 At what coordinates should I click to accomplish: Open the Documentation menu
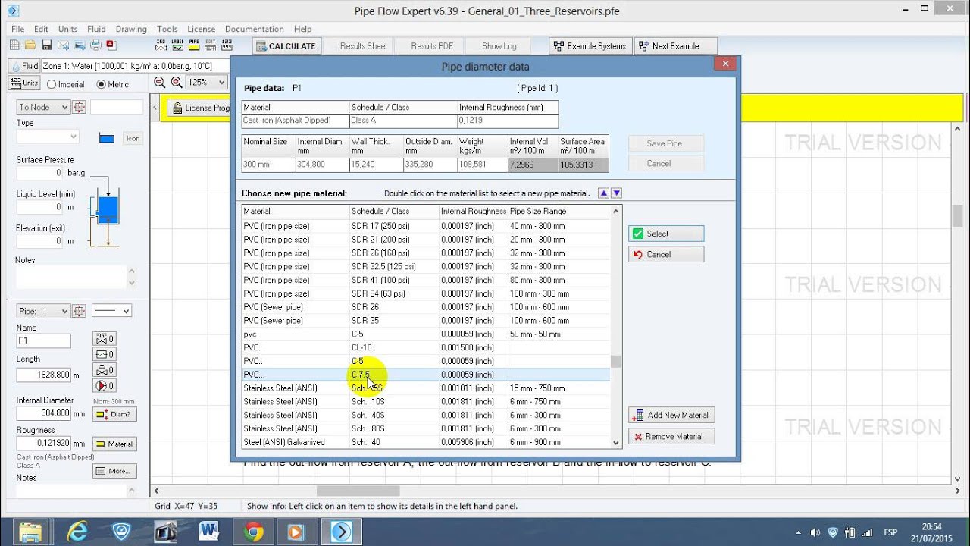click(x=254, y=29)
